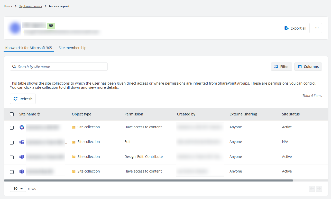
Task: Click the magnifier icon in the search box
Action: tap(14, 66)
